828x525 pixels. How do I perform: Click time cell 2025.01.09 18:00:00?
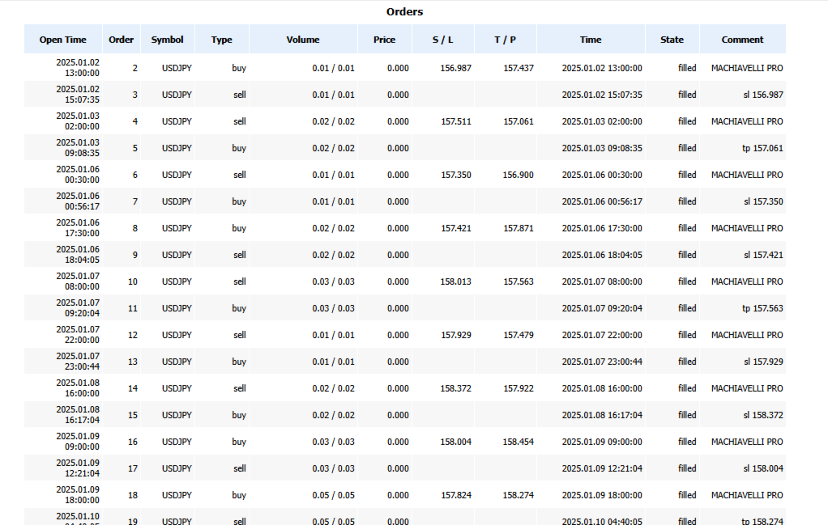coord(602,495)
